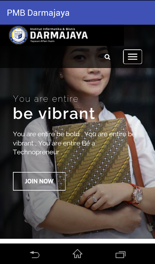The height and width of the screenshot is (264, 155).
Task: Click the JOIN NOW button
Action: pos(39,181)
